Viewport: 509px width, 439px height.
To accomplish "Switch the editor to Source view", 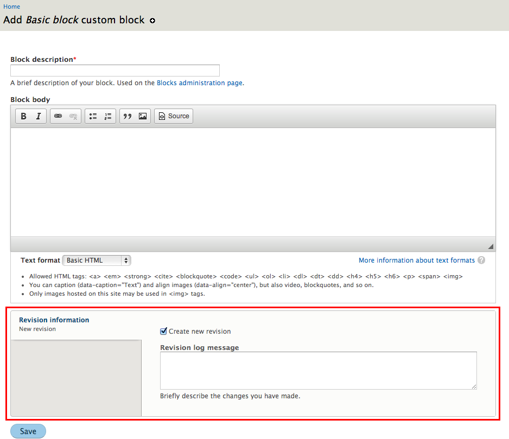I will 174,116.
